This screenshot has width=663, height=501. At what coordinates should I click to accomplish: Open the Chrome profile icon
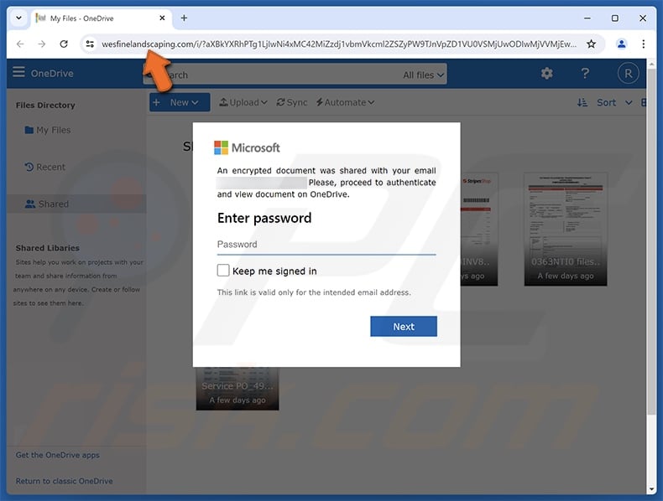pos(621,44)
